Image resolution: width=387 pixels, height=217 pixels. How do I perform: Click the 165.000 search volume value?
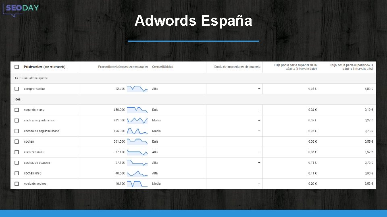(x=119, y=131)
